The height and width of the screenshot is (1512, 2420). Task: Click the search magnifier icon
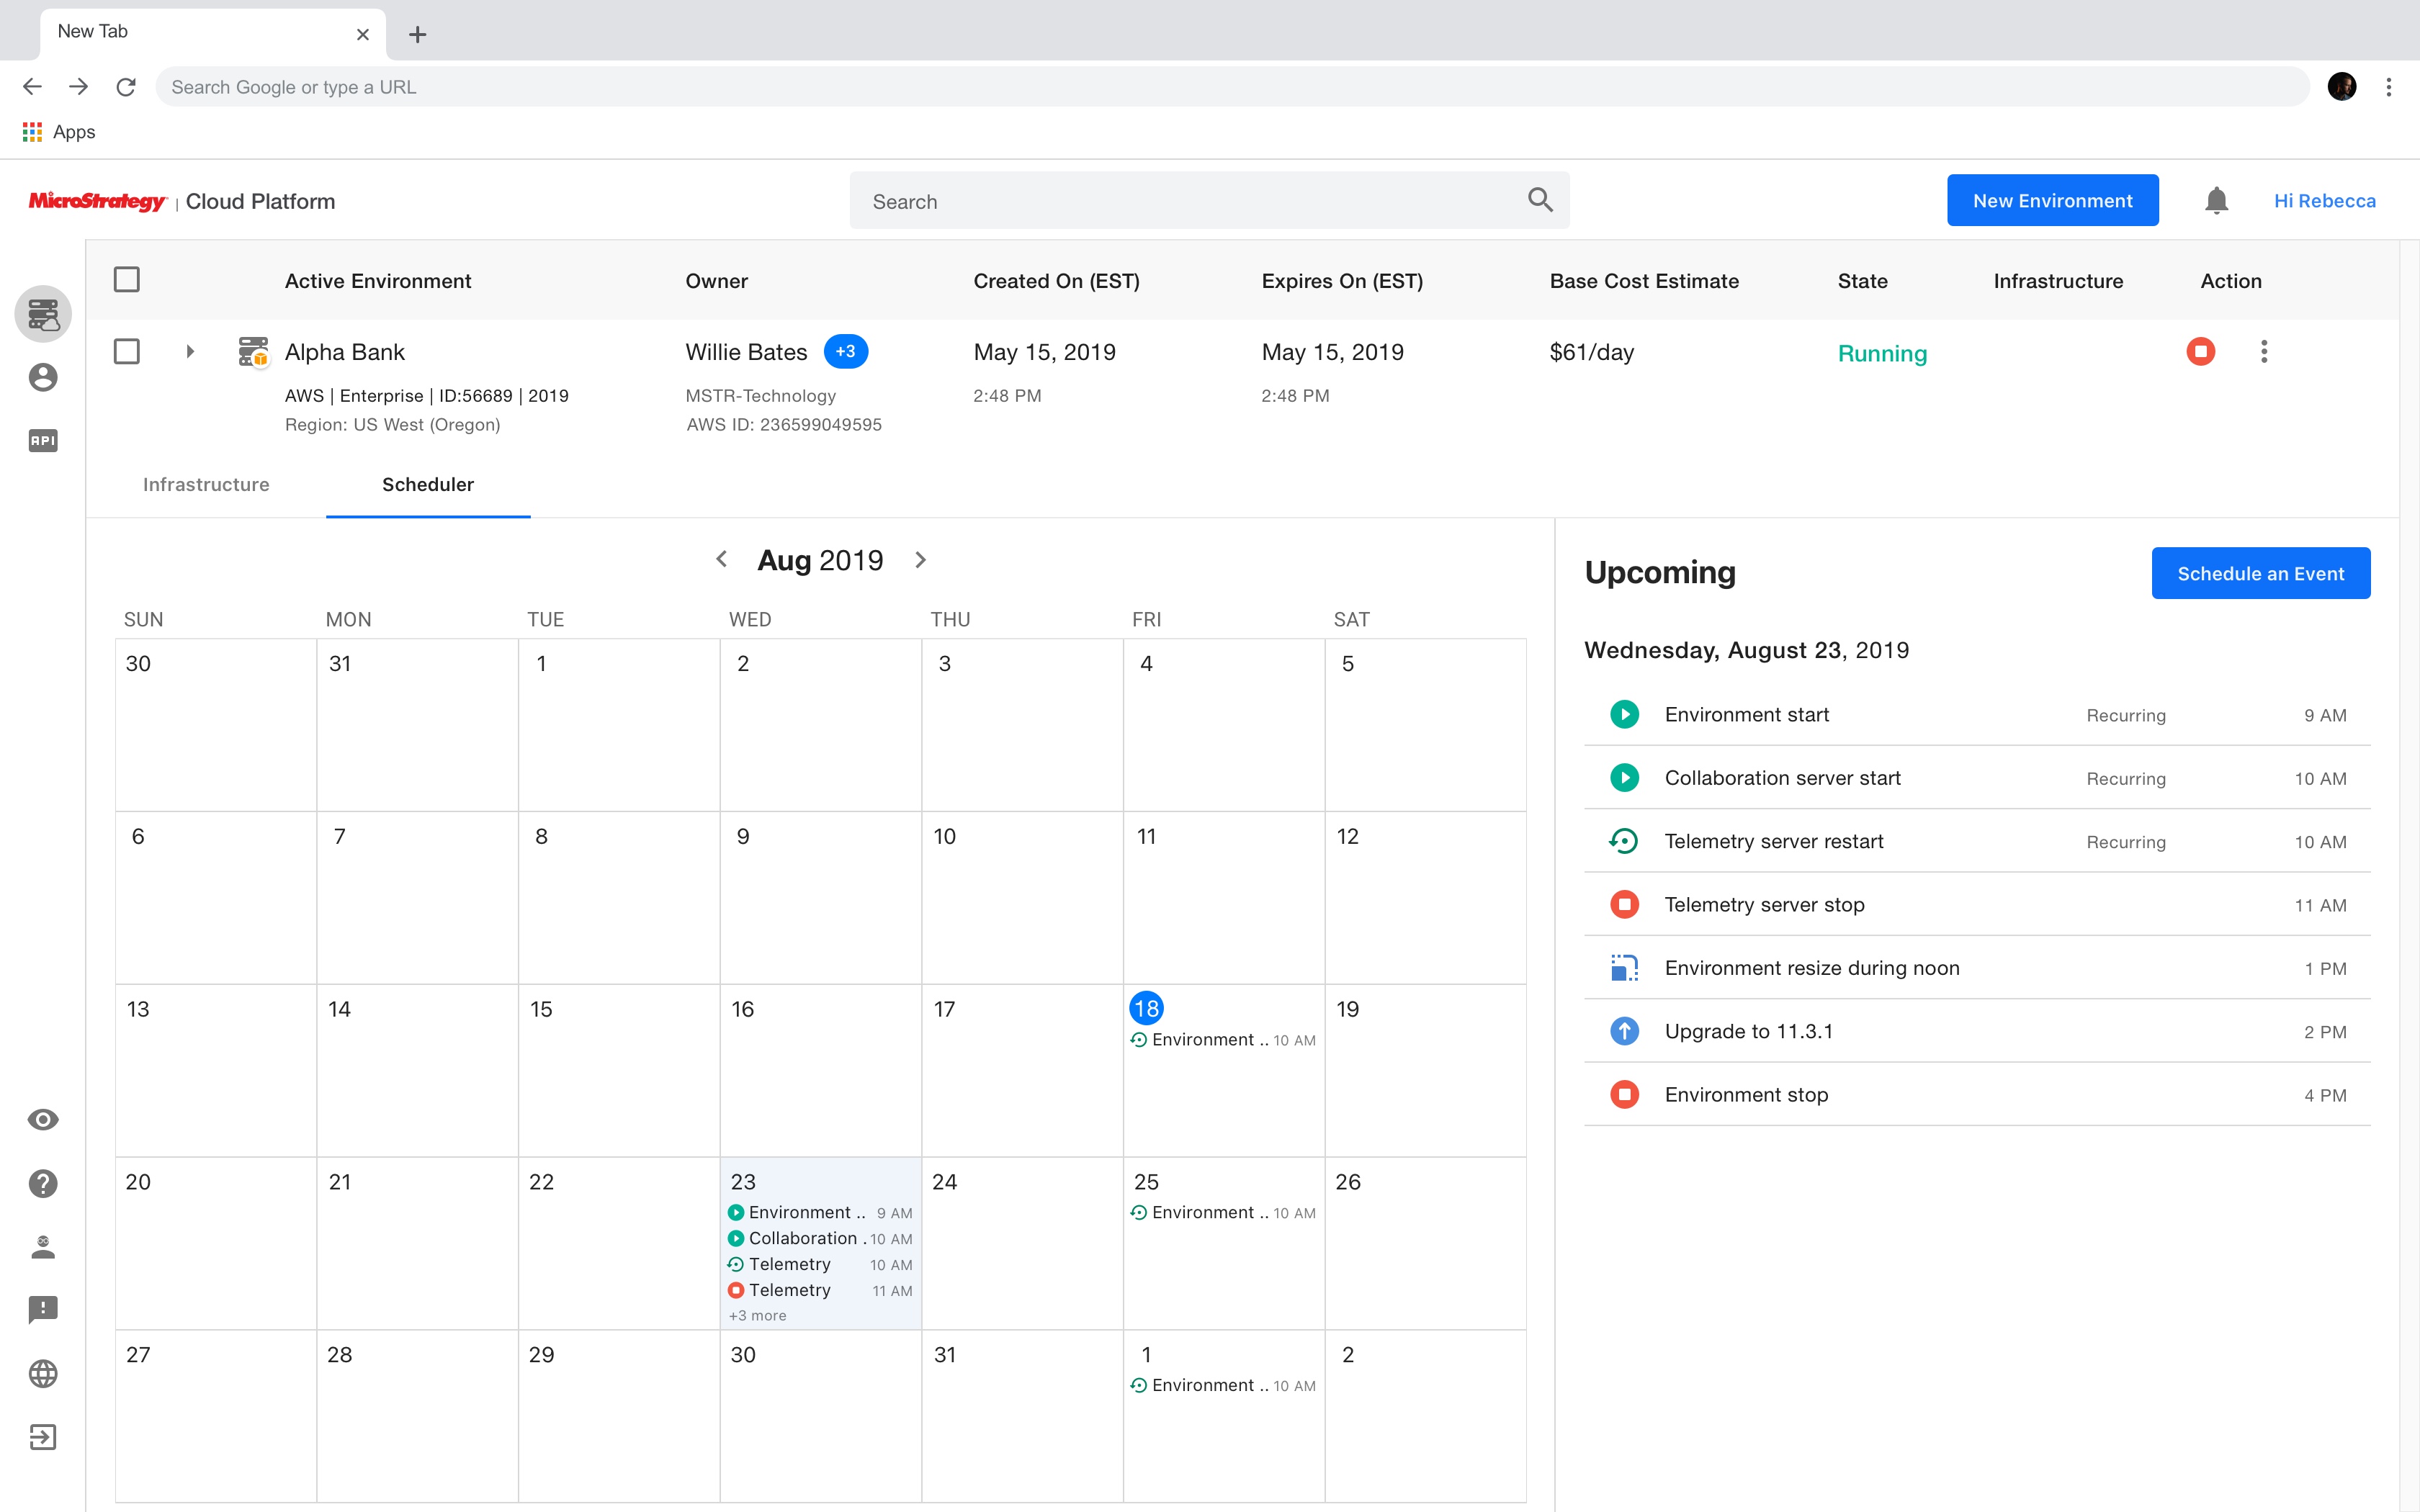click(x=1540, y=200)
